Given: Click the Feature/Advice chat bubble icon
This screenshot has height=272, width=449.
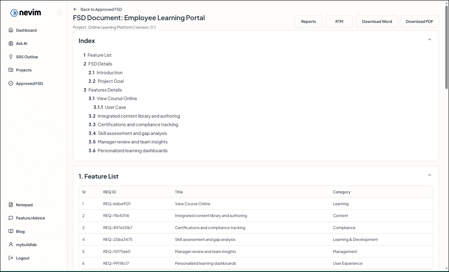Looking at the screenshot, I should (x=11, y=218).
